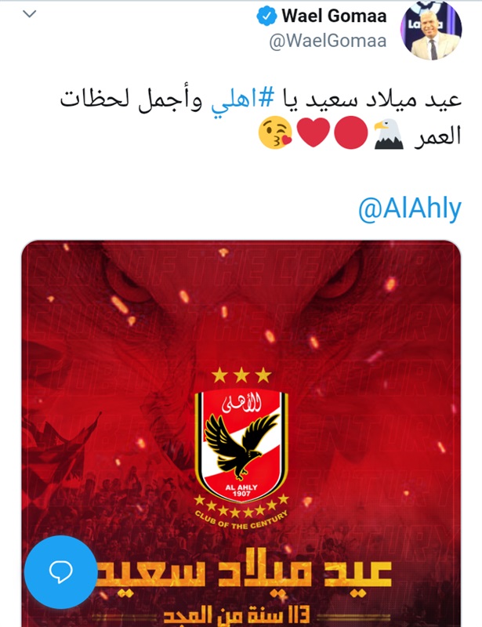Tap the blue floating reply bubble button

61,572
